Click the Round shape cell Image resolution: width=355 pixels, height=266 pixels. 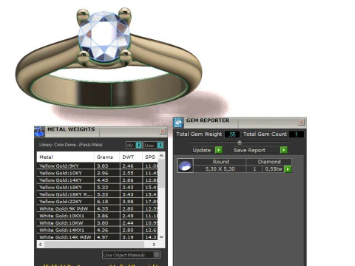(220, 162)
